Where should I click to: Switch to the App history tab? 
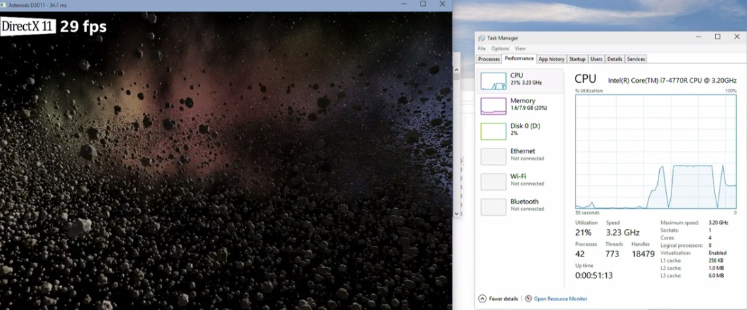point(551,60)
